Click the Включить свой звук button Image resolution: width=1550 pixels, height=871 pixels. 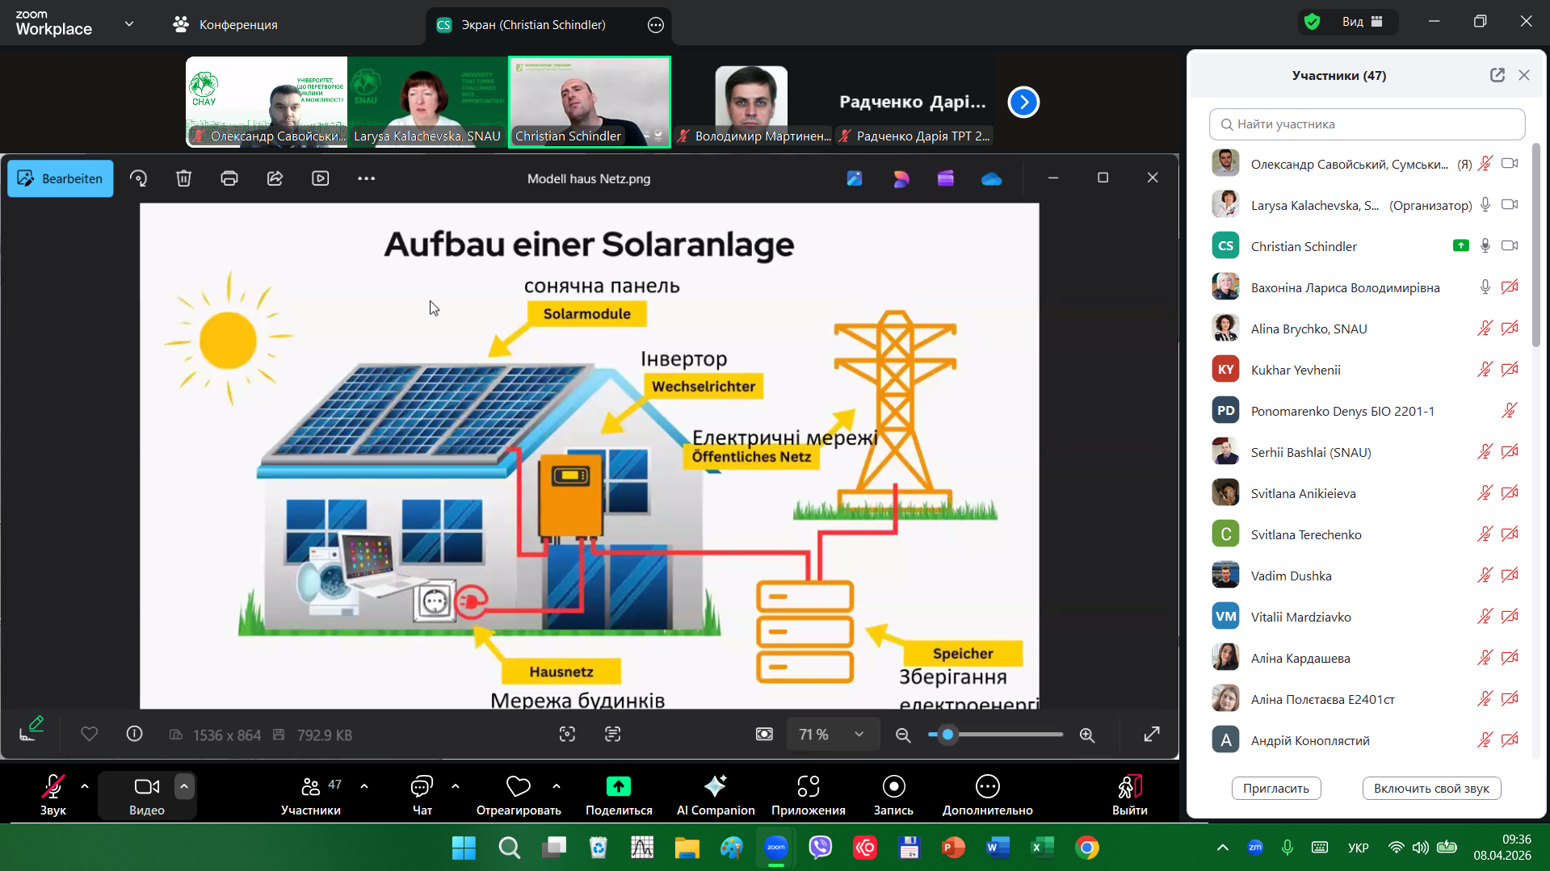[1430, 789]
